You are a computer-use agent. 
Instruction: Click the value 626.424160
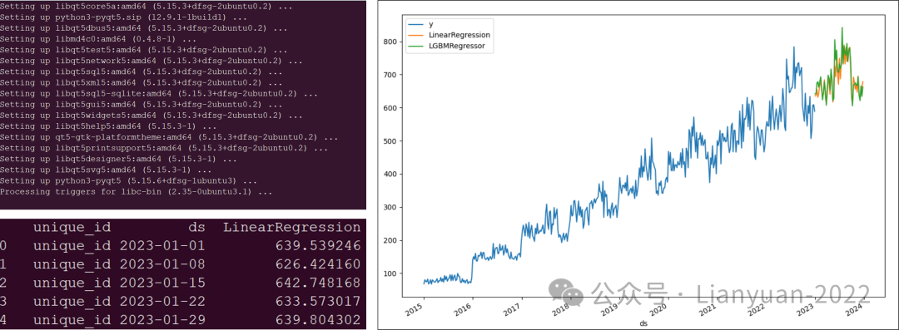click(x=318, y=264)
